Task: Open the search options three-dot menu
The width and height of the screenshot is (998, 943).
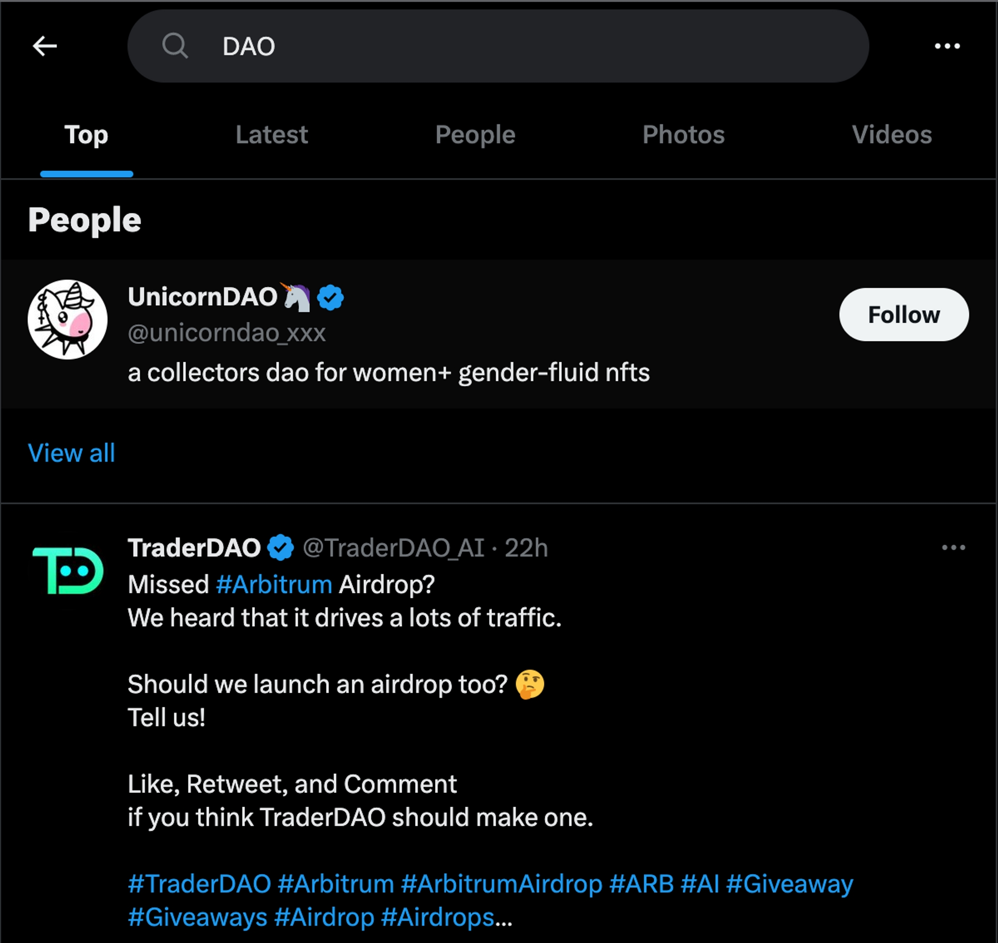Action: coord(947,46)
